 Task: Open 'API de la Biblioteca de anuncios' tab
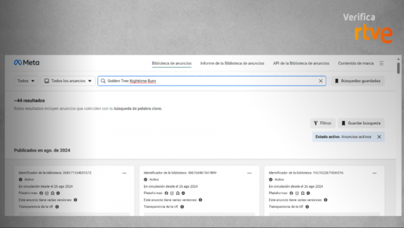(301, 63)
